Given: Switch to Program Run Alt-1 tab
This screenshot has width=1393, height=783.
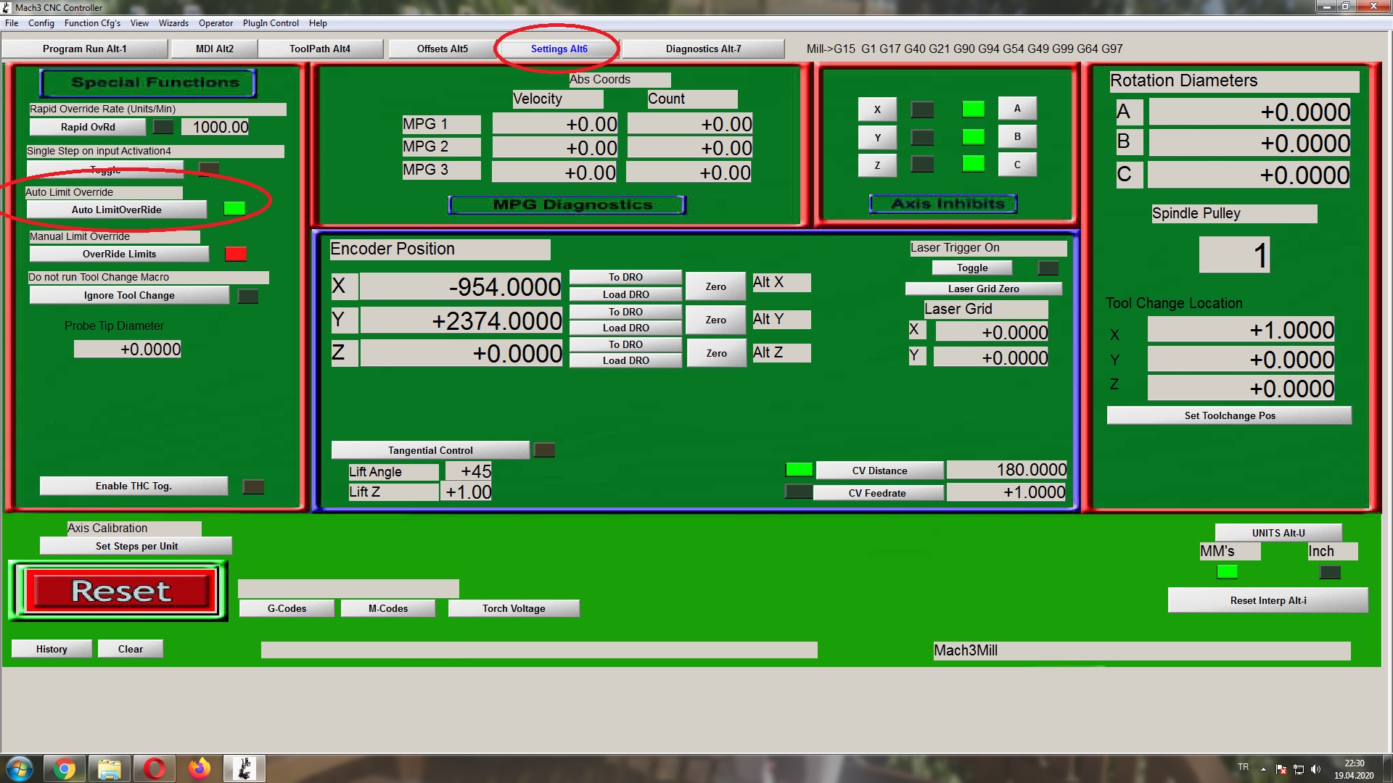Looking at the screenshot, I should coord(84,49).
